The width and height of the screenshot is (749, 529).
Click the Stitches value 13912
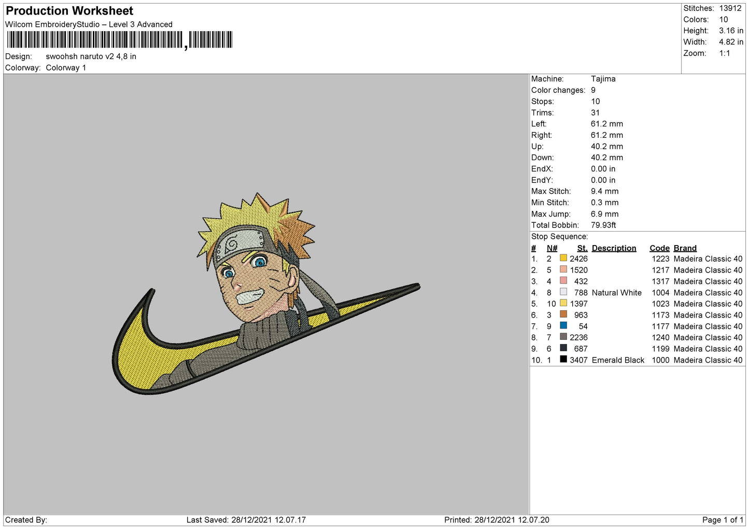pyautogui.click(x=730, y=8)
